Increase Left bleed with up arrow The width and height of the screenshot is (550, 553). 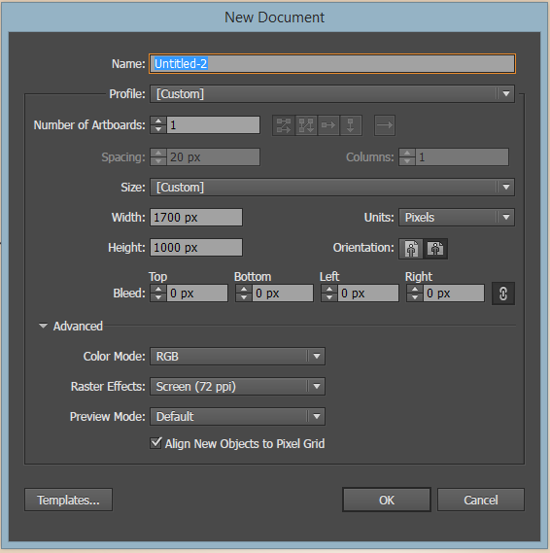pyautogui.click(x=329, y=290)
